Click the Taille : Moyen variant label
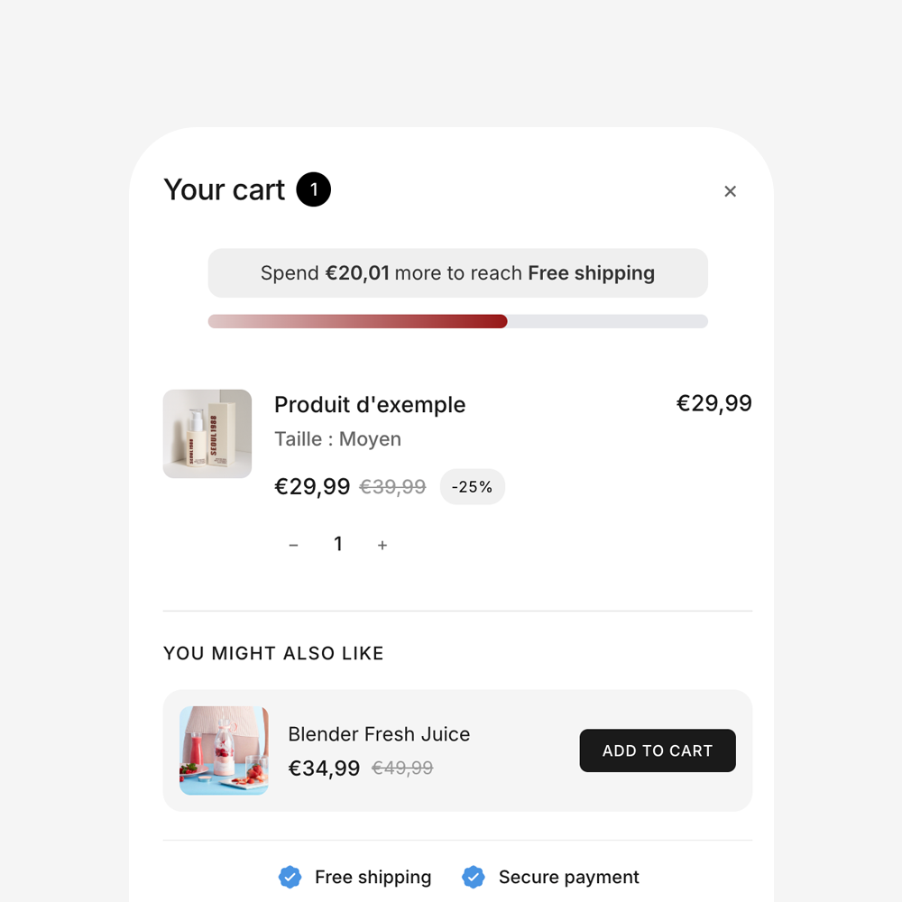 click(337, 438)
